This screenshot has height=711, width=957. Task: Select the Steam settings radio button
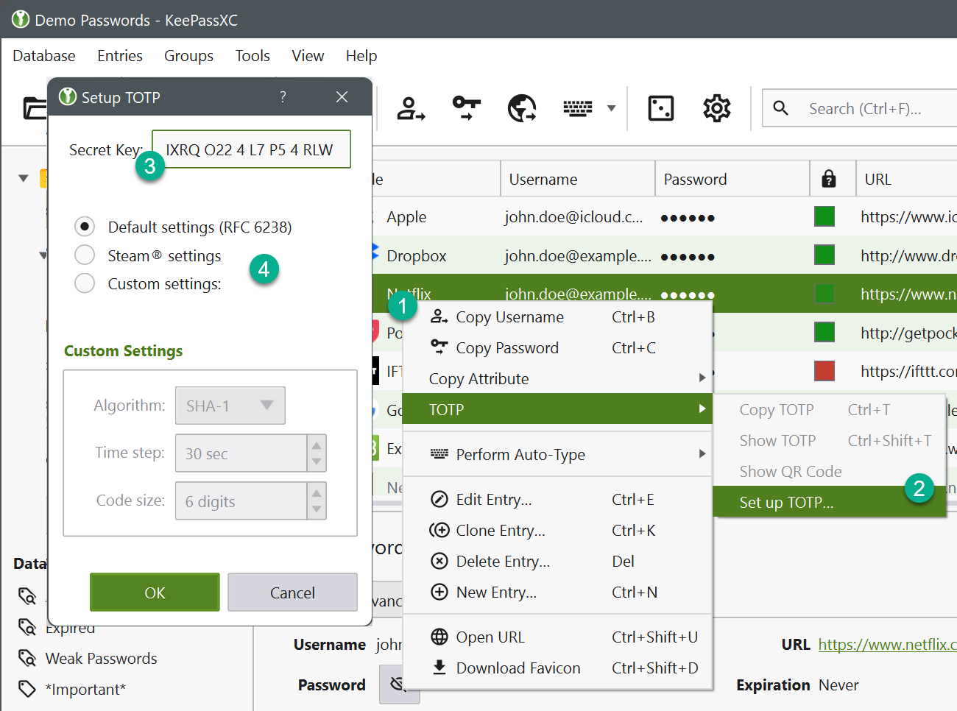point(85,255)
